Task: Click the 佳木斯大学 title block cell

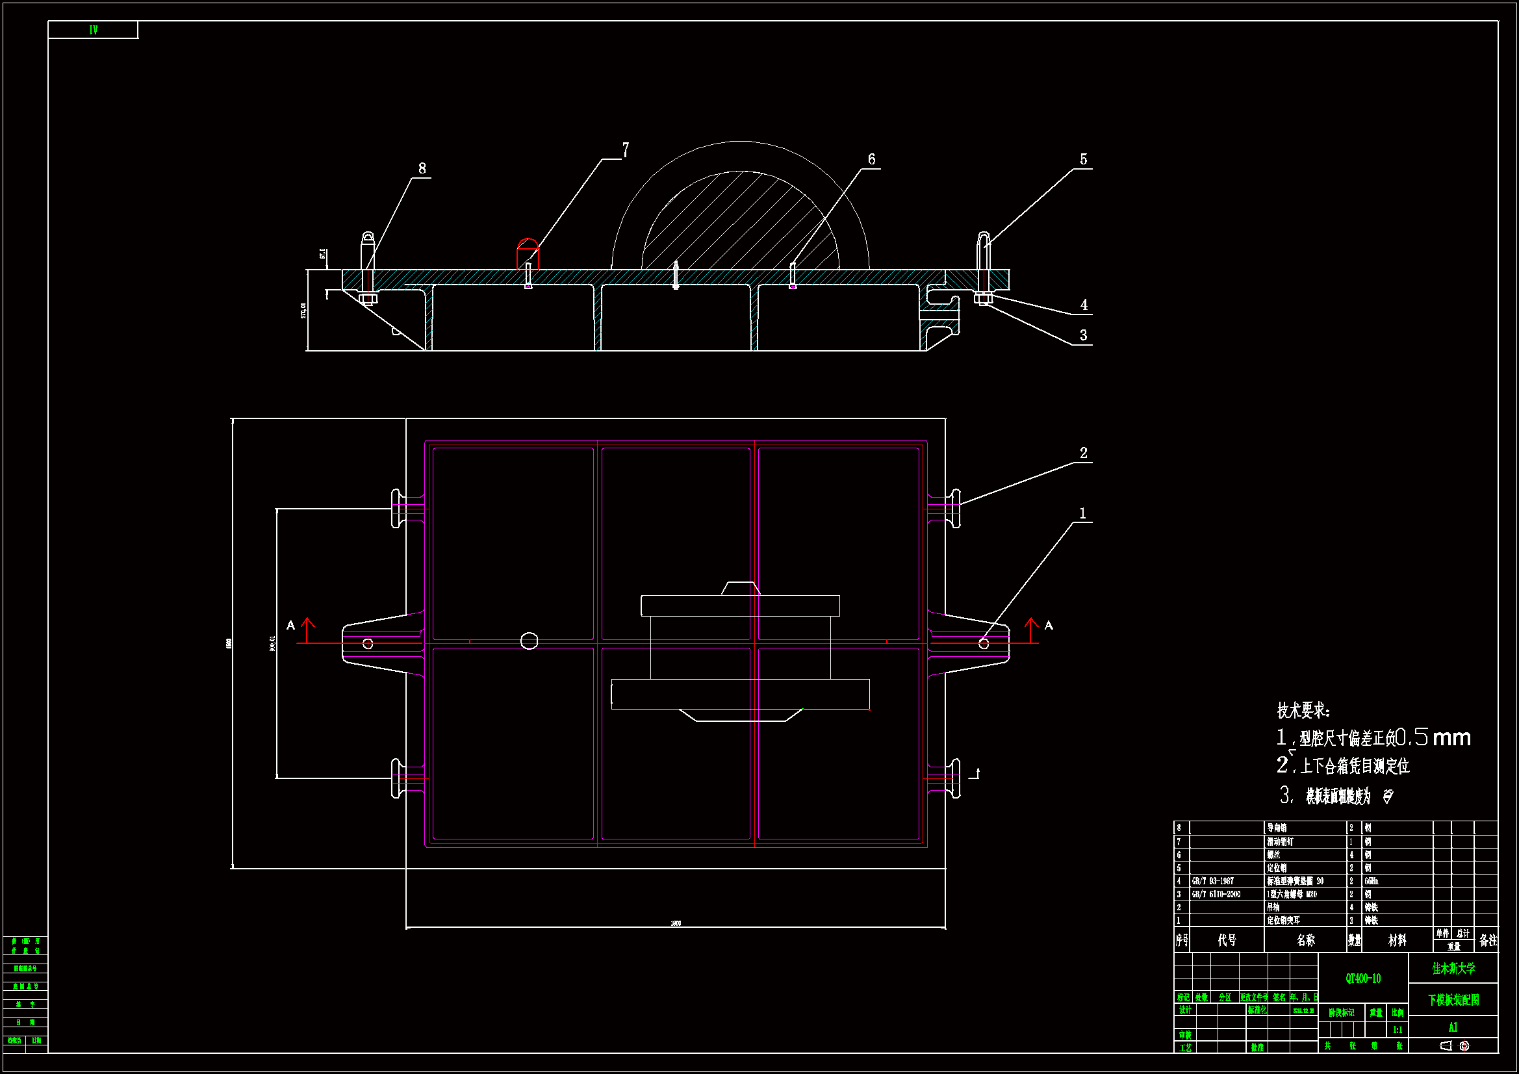Action: pos(1453,969)
